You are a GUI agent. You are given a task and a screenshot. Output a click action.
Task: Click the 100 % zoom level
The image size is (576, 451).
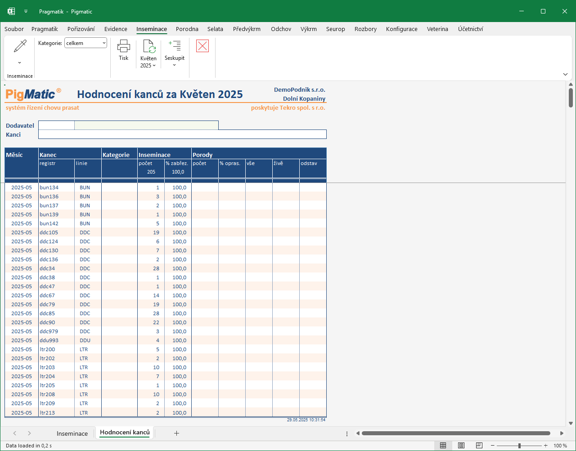point(560,446)
